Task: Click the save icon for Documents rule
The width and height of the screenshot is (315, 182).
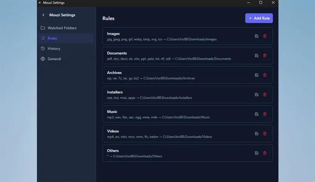Action: point(257,56)
